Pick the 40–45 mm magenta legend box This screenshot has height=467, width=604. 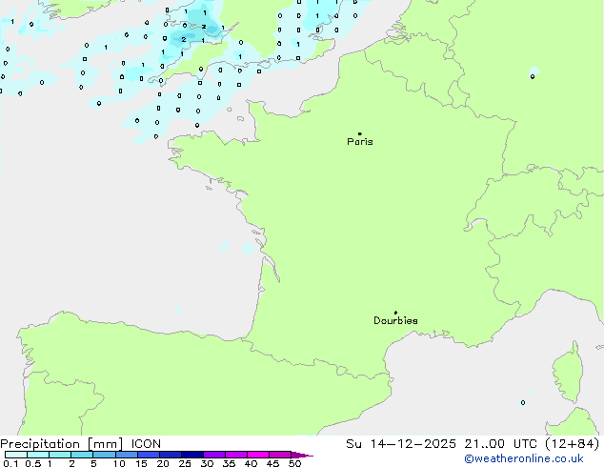pos(258,455)
